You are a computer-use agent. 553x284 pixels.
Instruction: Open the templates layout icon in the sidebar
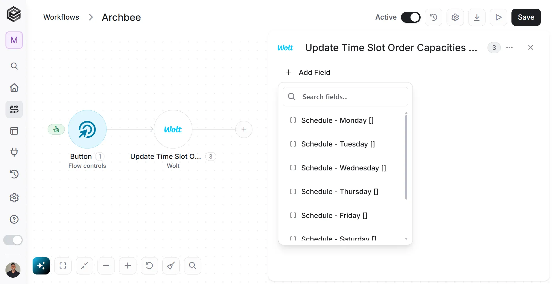click(14, 131)
